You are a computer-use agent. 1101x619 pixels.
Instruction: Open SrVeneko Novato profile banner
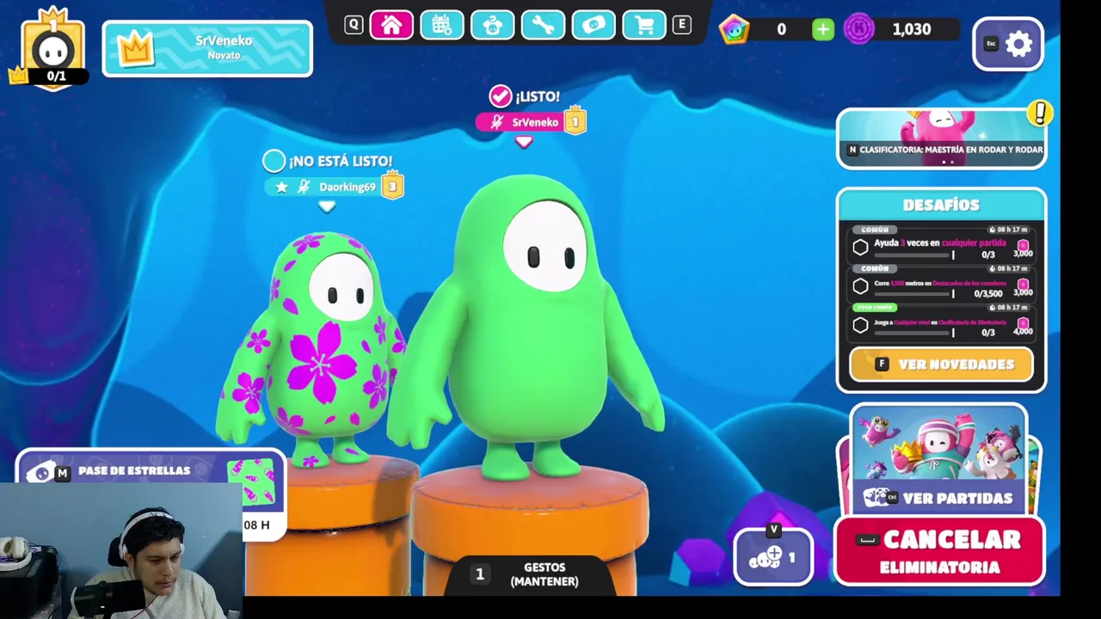[207, 48]
